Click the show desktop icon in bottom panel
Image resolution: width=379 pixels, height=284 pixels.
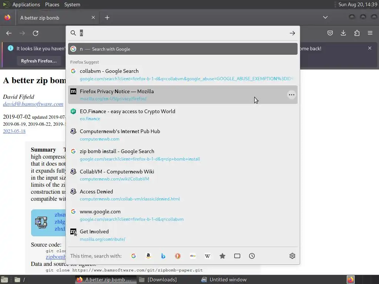pyautogui.click(x=4, y=280)
